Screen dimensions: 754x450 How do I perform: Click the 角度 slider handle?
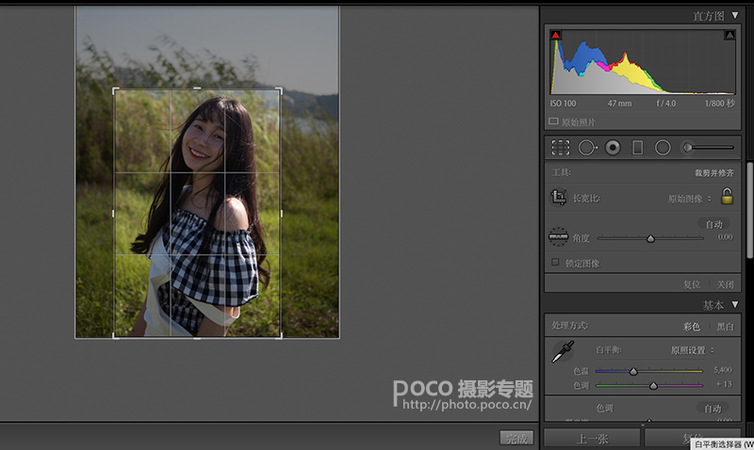650,239
